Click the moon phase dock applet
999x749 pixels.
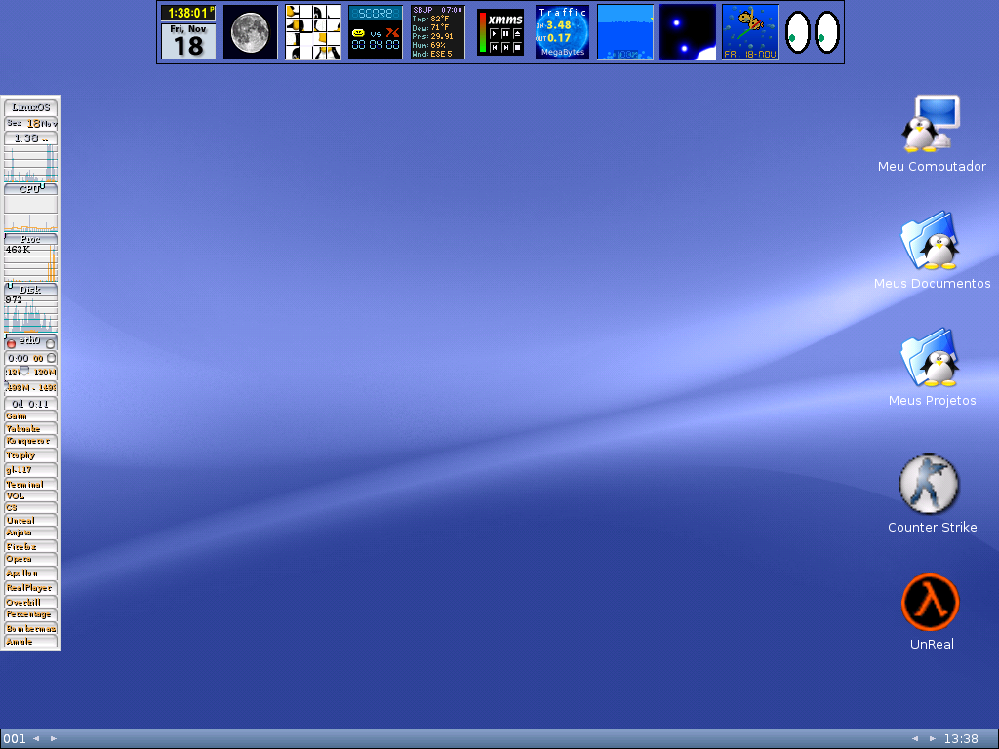(x=251, y=32)
